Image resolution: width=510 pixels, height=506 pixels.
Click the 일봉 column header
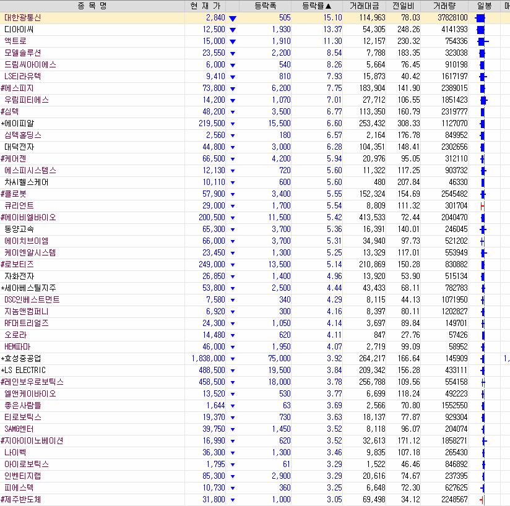[484, 6]
